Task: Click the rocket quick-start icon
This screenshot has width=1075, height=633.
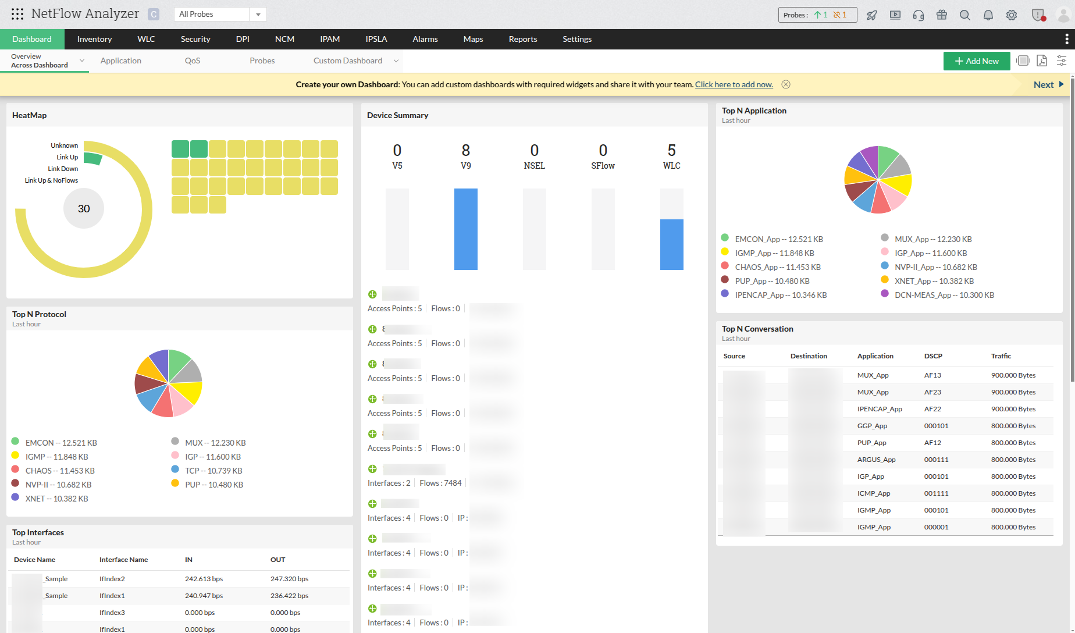Action: (x=871, y=15)
